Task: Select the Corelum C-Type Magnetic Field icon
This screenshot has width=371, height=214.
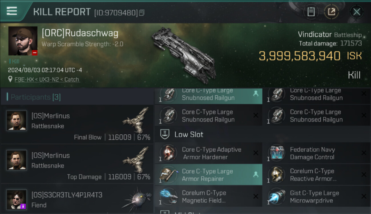Action: point(169,197)
